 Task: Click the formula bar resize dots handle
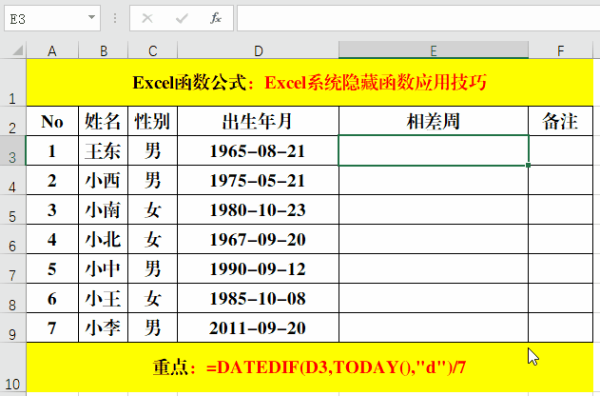pyautogui.click(x=115, y=18)
